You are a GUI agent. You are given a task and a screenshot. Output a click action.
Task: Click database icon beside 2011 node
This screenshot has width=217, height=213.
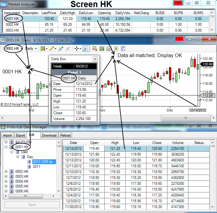point(29,167)
